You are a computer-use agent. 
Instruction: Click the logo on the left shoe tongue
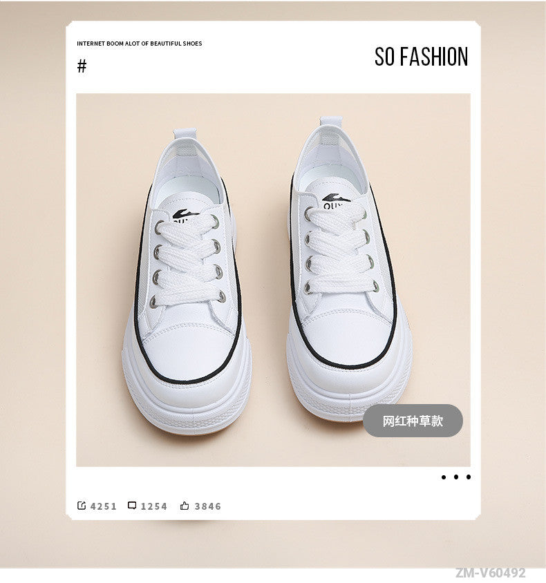pyautogui.click(x=185, y=216)
